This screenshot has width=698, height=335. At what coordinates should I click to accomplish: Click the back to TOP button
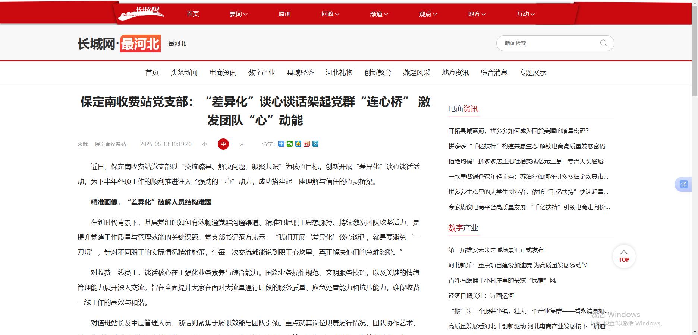point(624,256)
